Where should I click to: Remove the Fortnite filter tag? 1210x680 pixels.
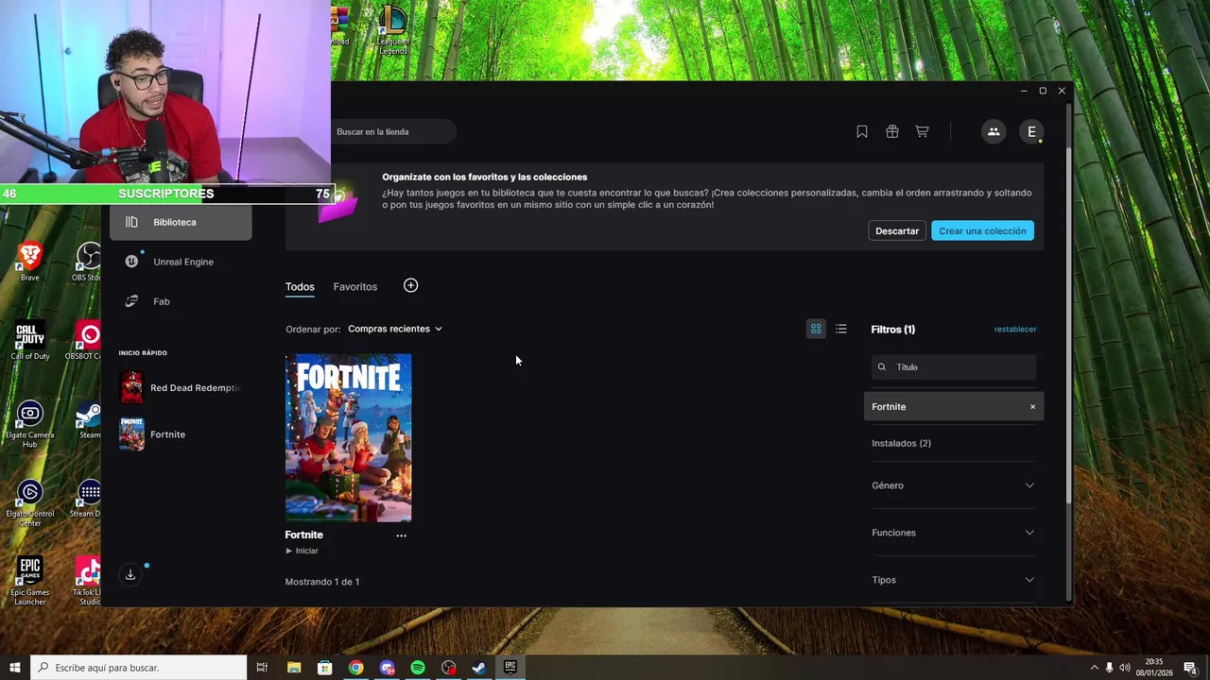(x=1032, y=407)
